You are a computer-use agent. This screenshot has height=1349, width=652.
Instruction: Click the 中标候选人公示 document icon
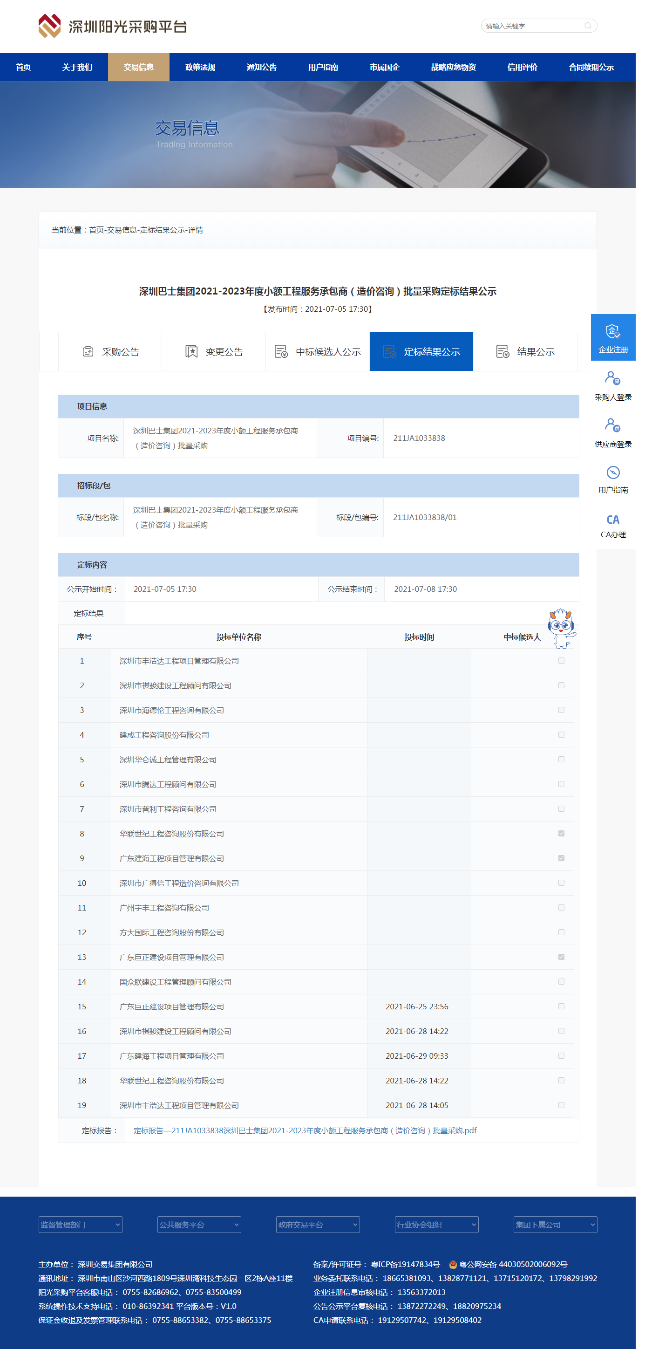point(281,351)
